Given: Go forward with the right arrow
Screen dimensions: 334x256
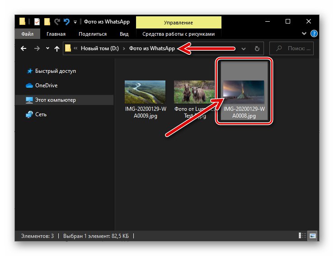Looking at the screenshot, I should (37, 48).
